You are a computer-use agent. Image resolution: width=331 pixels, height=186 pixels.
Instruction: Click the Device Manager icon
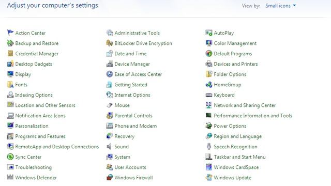point(110,64)
